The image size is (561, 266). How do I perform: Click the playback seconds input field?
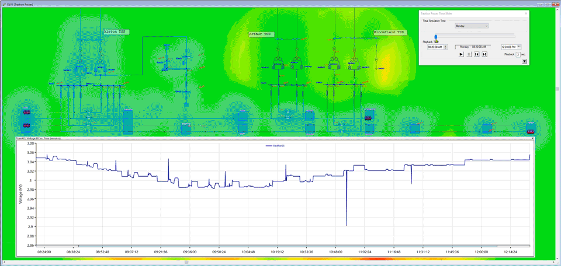518,54
